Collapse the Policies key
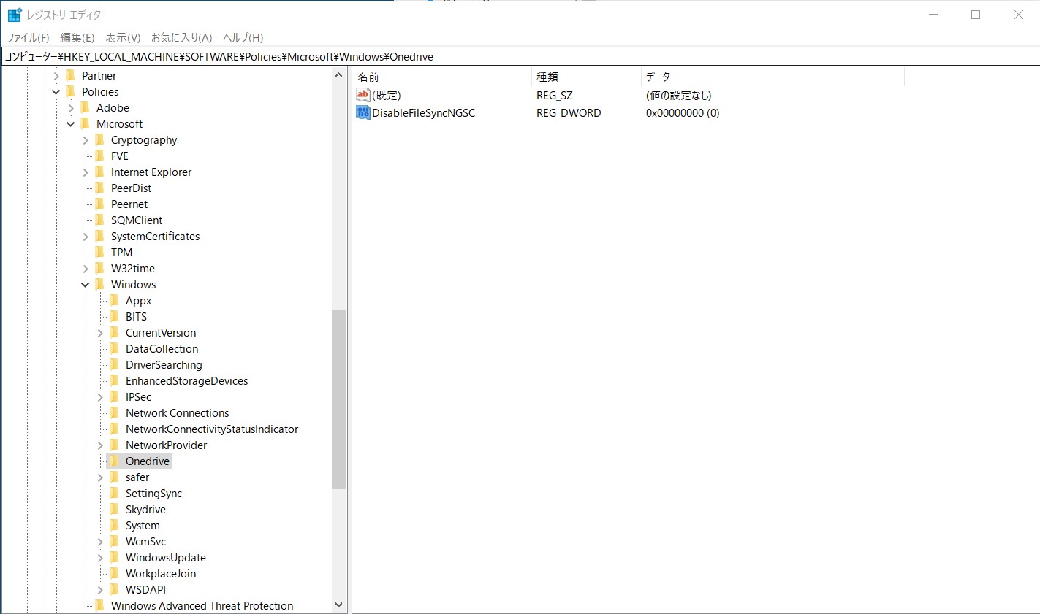This screenshot has width=1040, height=614. [56, 92]
